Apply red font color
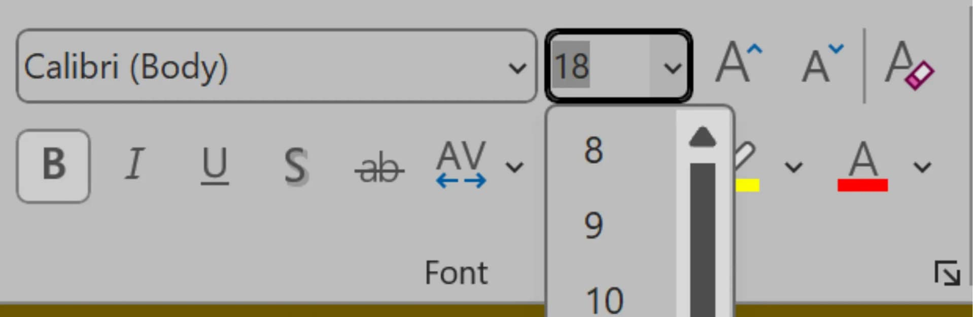Screen dimensions: 973x317 862,166
